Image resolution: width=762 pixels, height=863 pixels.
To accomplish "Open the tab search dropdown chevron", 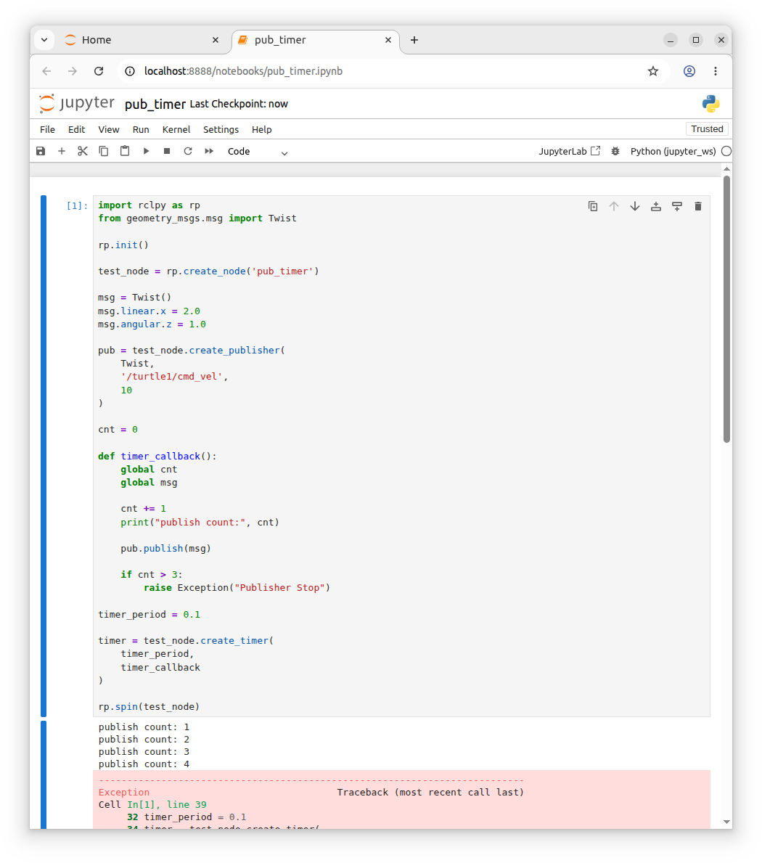I will [44, 40].
